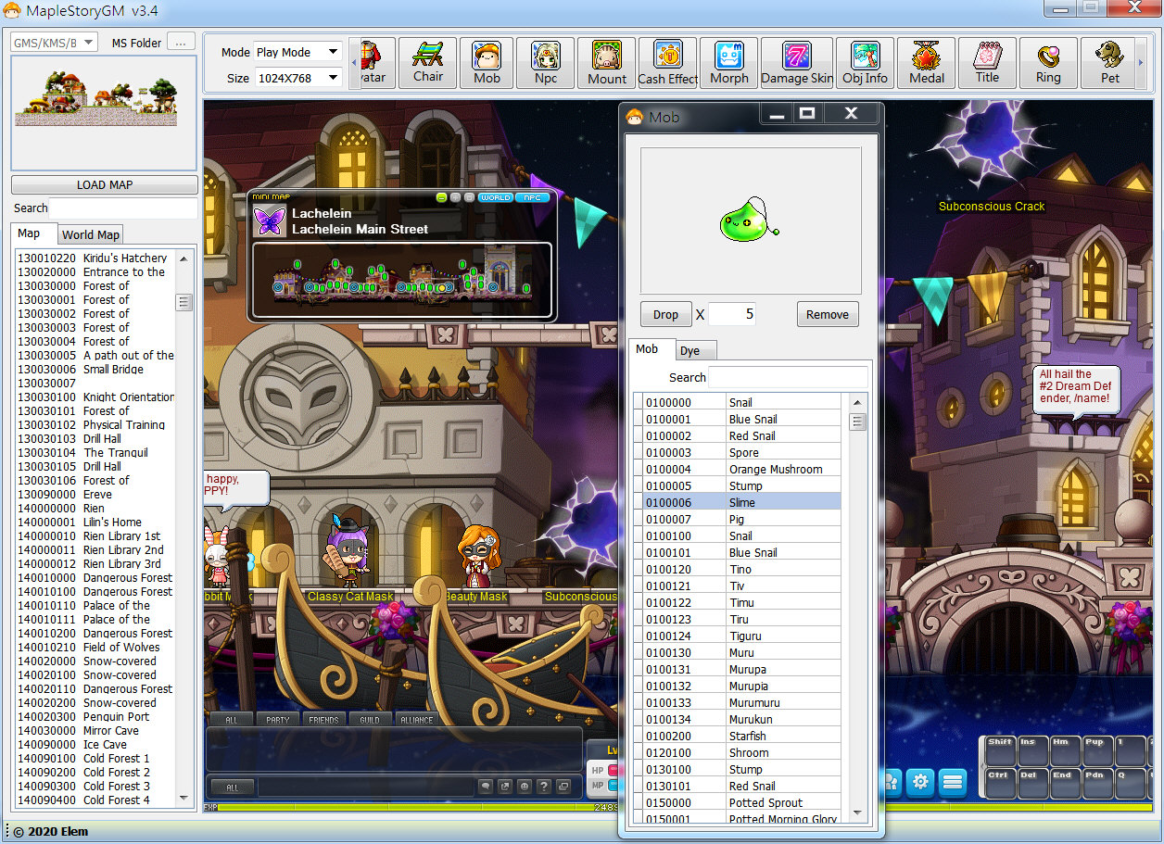
Task: Tick the checkbox for the Tino mob
Action: click(638, 569)
